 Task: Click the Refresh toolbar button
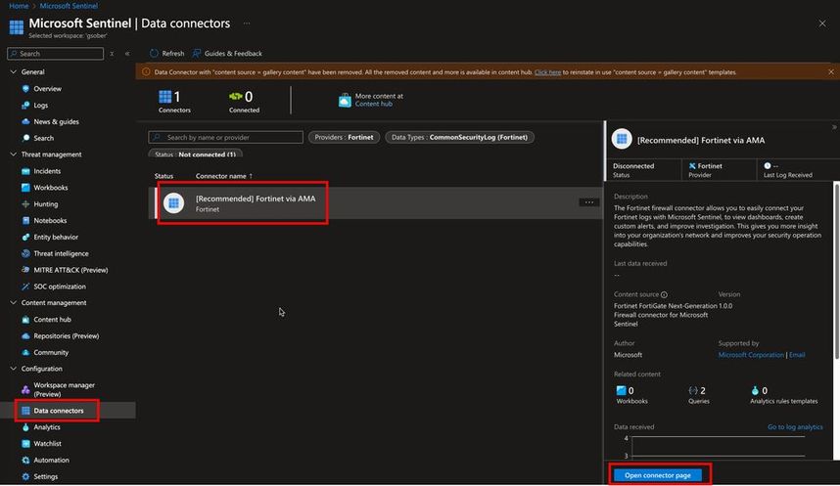(x=167, y=54)
